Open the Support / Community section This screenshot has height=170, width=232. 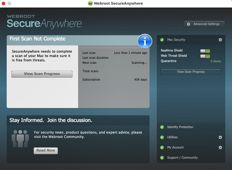pyautogui.click(x=182, y=157)
